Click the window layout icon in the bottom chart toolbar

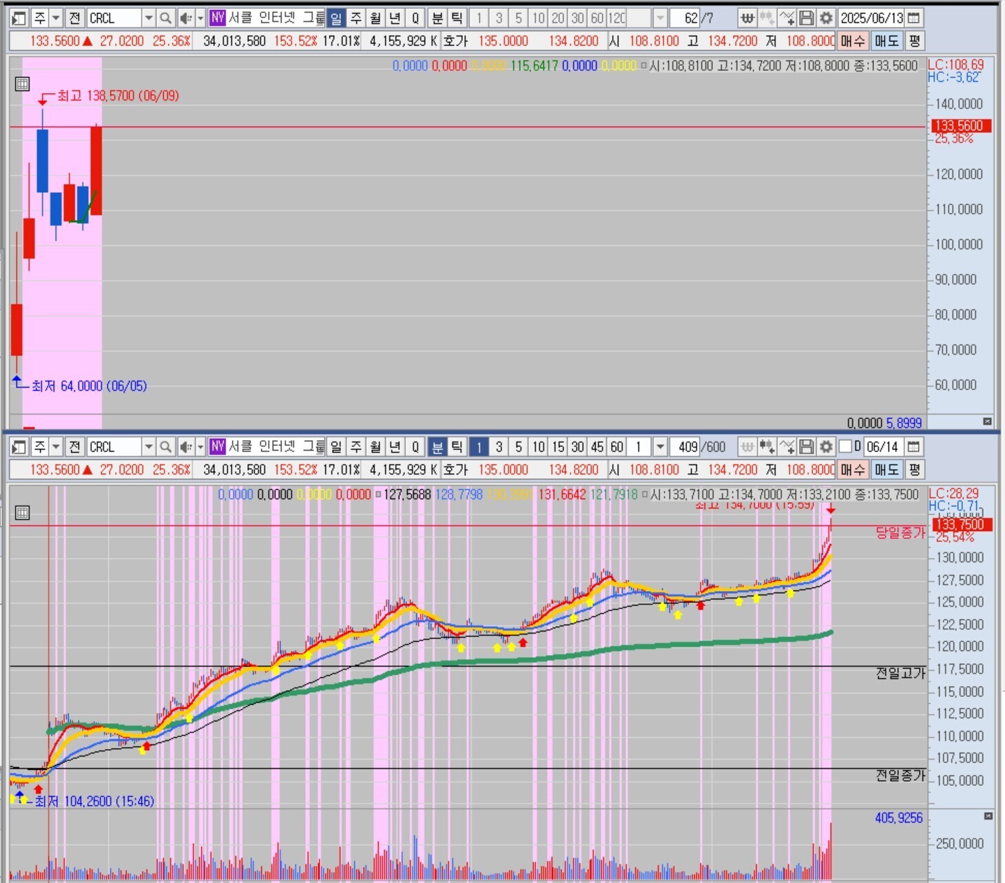click(19, 447)
